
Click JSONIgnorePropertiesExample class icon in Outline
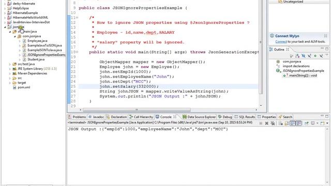pos(279,71)
